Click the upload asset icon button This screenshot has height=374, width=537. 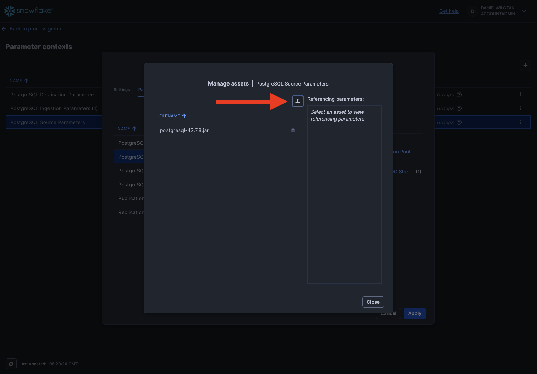coord(297,101)
